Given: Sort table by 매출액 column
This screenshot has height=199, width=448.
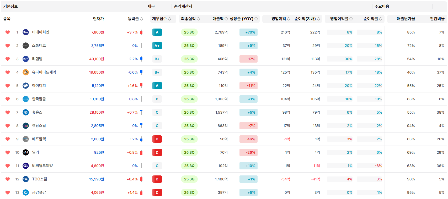Looking at the screenshot, I should coord(220,19).
